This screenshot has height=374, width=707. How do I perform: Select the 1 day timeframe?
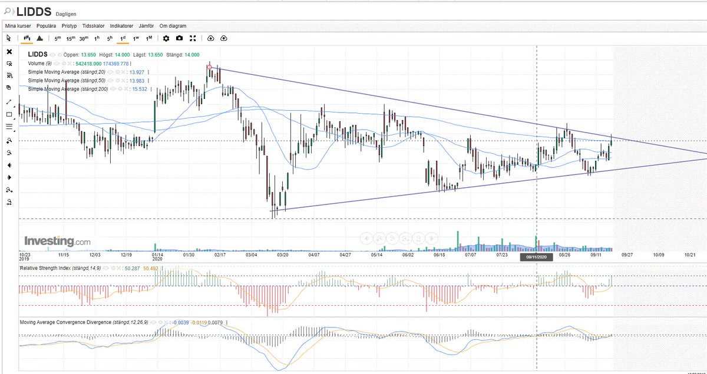[x=123, y=38]
